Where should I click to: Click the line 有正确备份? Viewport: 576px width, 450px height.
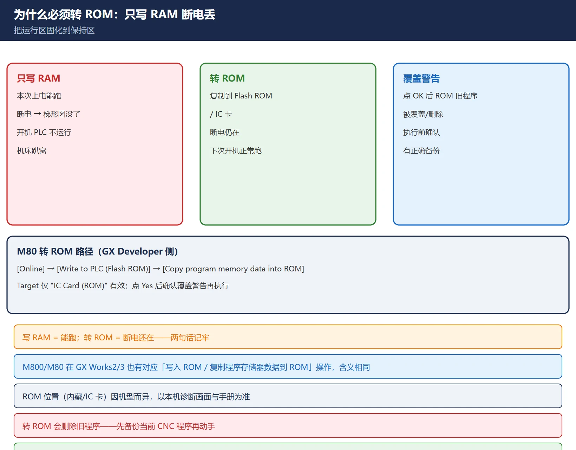click(x=421, y=150)
